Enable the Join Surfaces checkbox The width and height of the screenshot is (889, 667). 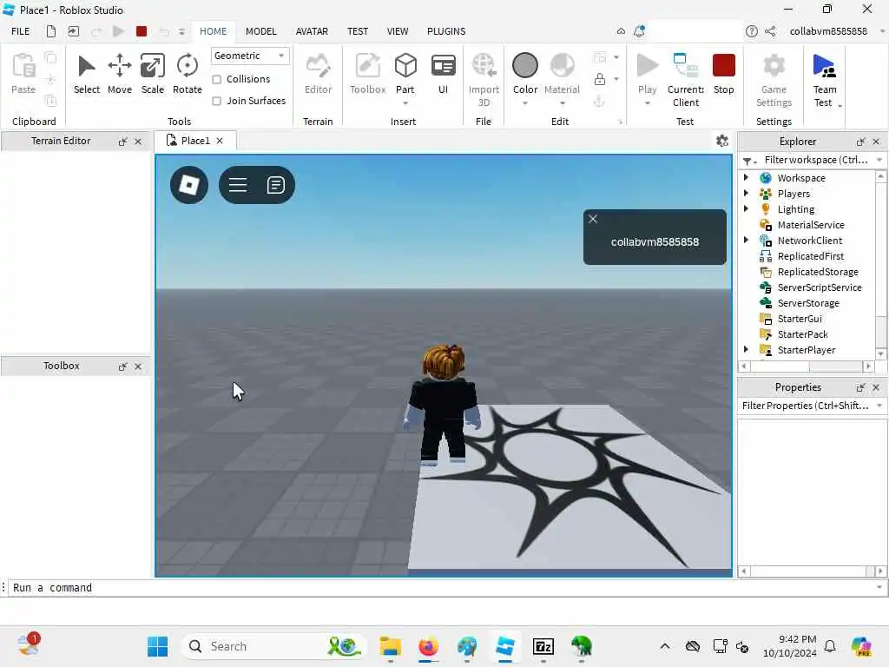216,101
